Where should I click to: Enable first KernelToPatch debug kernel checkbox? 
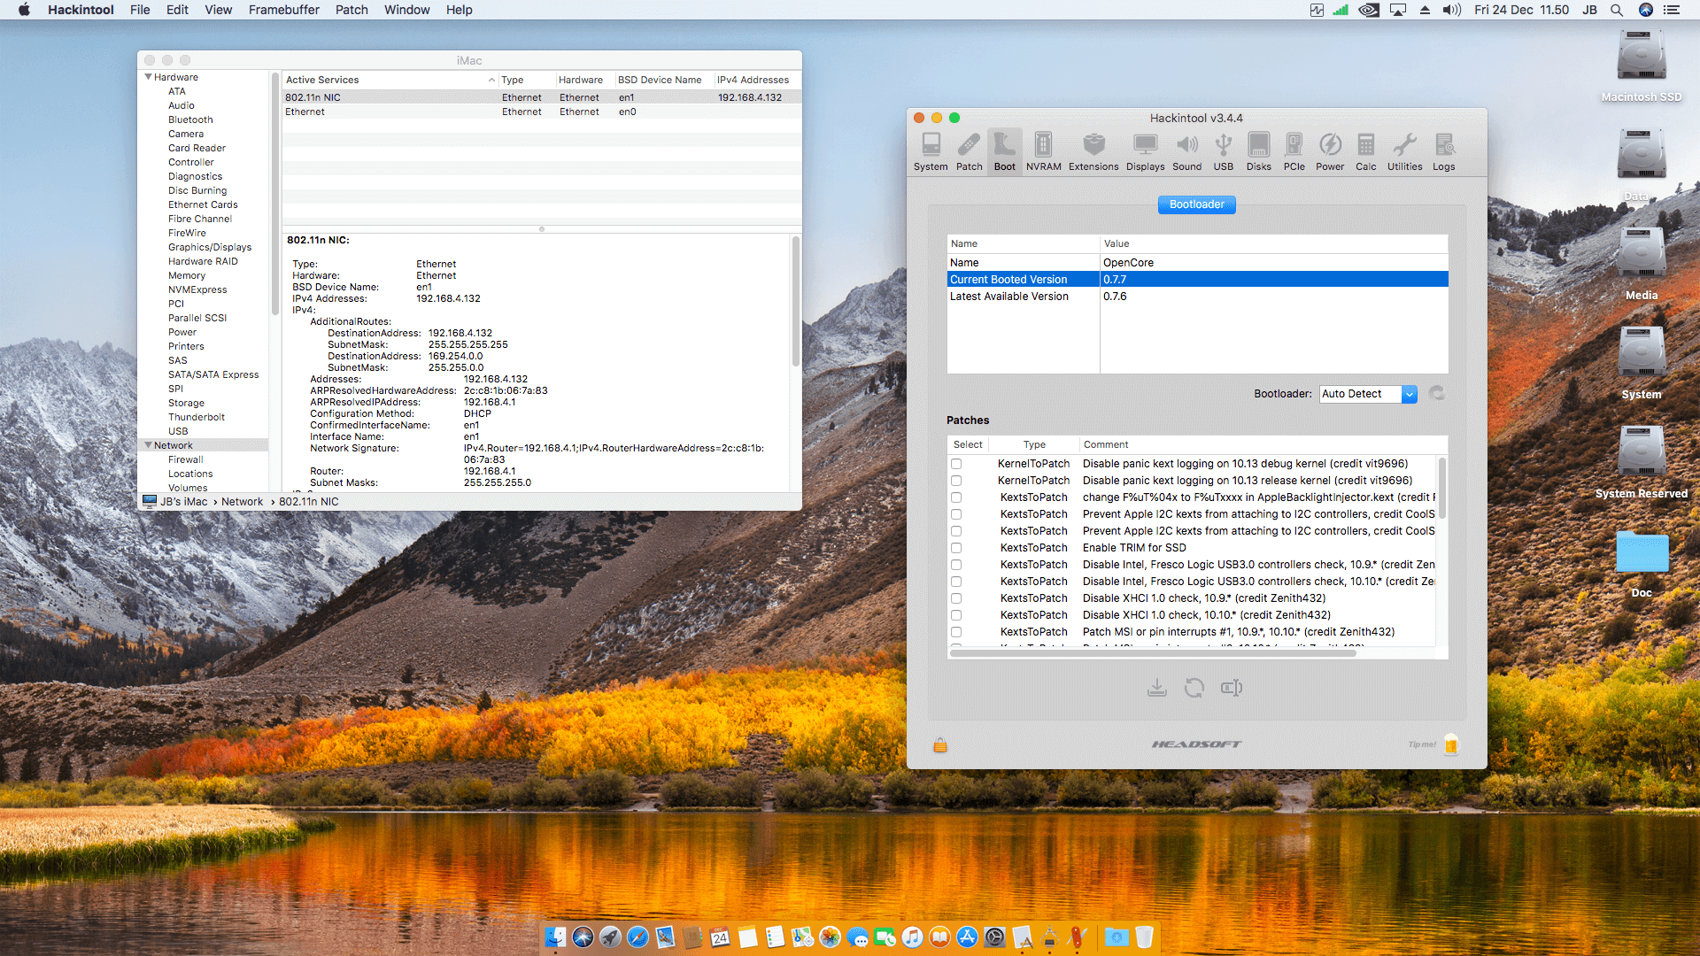pyautogui.click(x=956, y=464)
